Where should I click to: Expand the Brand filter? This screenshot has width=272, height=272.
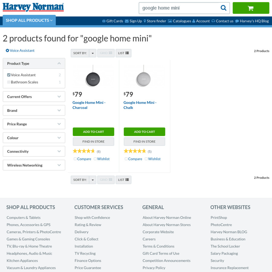pos(34,110)
